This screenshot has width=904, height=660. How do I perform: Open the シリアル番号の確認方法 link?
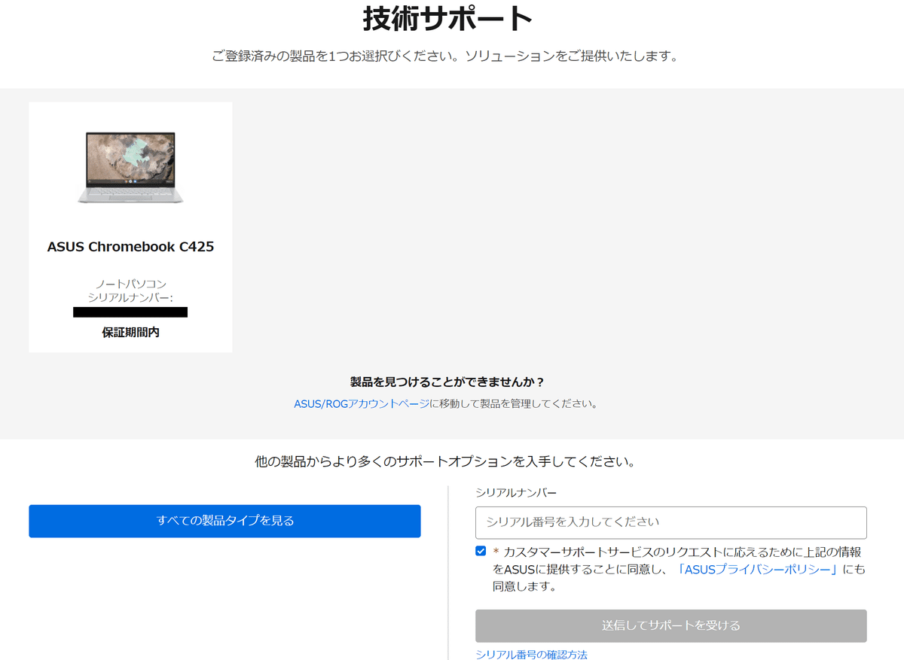pyautogui.click(x=531, y=654)
